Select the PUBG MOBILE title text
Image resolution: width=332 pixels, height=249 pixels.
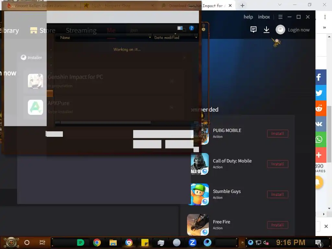point(227,130)
